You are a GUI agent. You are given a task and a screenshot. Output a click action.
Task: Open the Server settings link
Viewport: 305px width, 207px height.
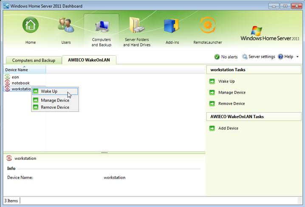(262, 57)
